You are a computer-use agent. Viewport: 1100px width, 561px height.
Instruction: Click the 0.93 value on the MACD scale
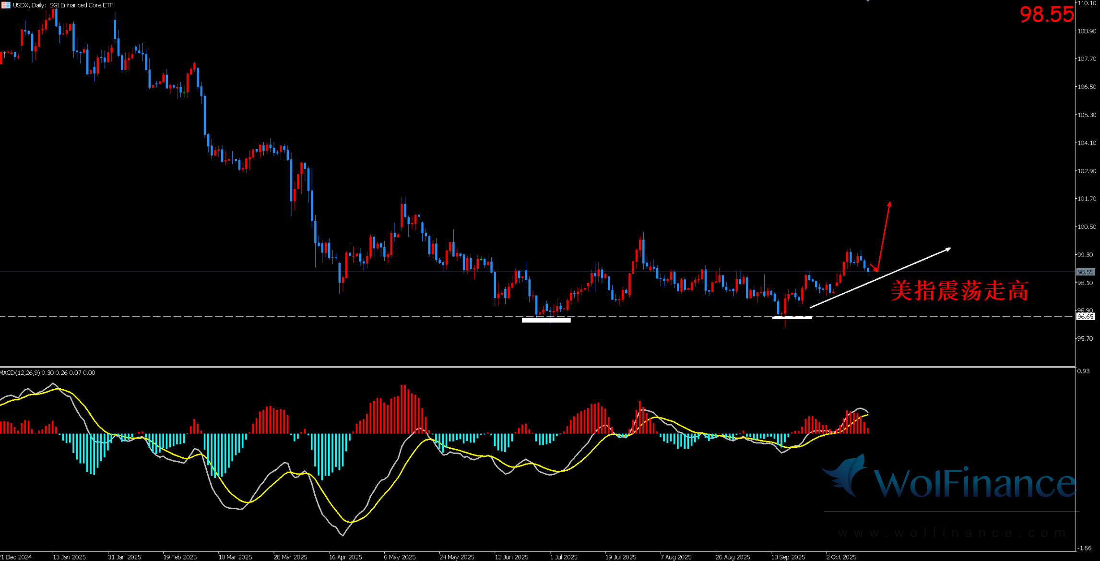(1083, 371)
